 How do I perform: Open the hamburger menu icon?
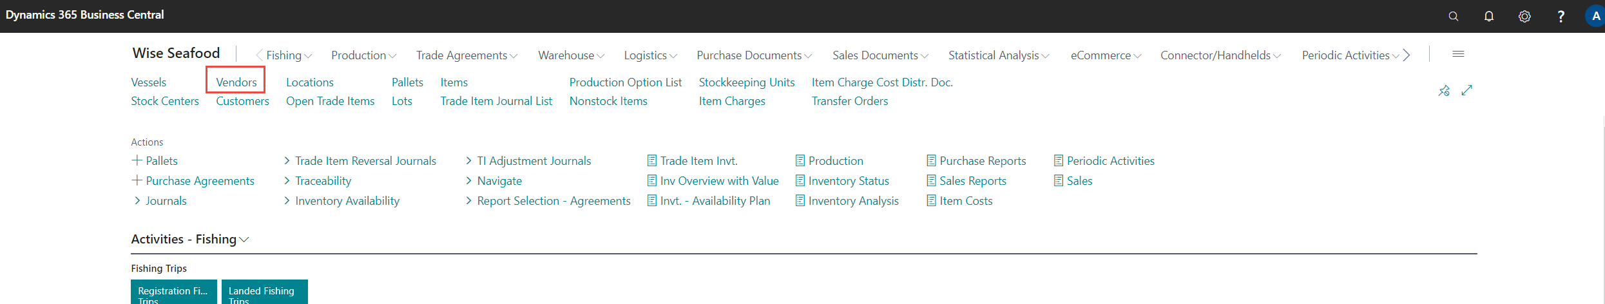tap(1458, 55)
